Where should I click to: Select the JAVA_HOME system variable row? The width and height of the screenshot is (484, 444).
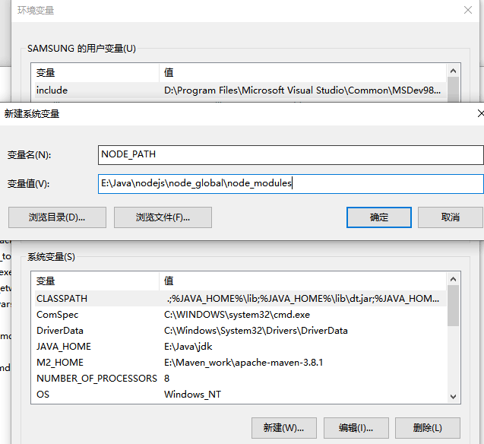pos(240,347)
